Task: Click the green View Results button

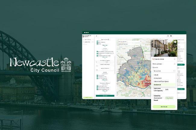Action: pos(105,96)
